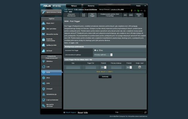Select the Port Trigger tab
Image resolution: width=188 pixels, height=119 pixels.
point(92,15)
